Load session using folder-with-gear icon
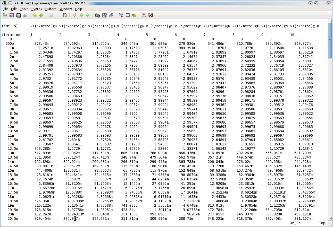Image resolution: width=333 pixels, height=227 pixels. coord(97,15)
